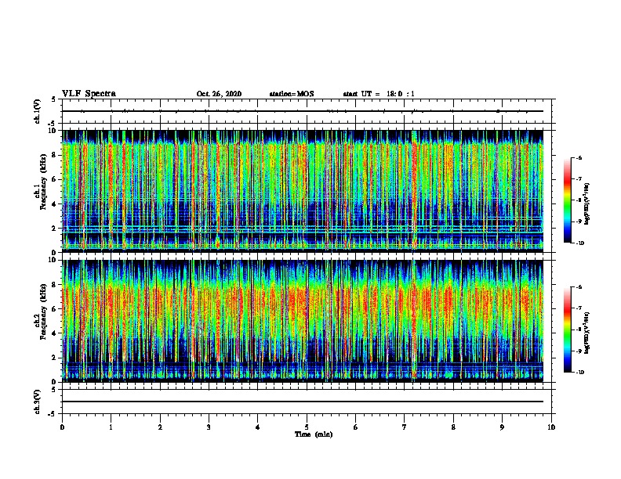Click the ch.2 colorbar gradient
Screen dimensions: 621x479
click(x=567, y=330)
